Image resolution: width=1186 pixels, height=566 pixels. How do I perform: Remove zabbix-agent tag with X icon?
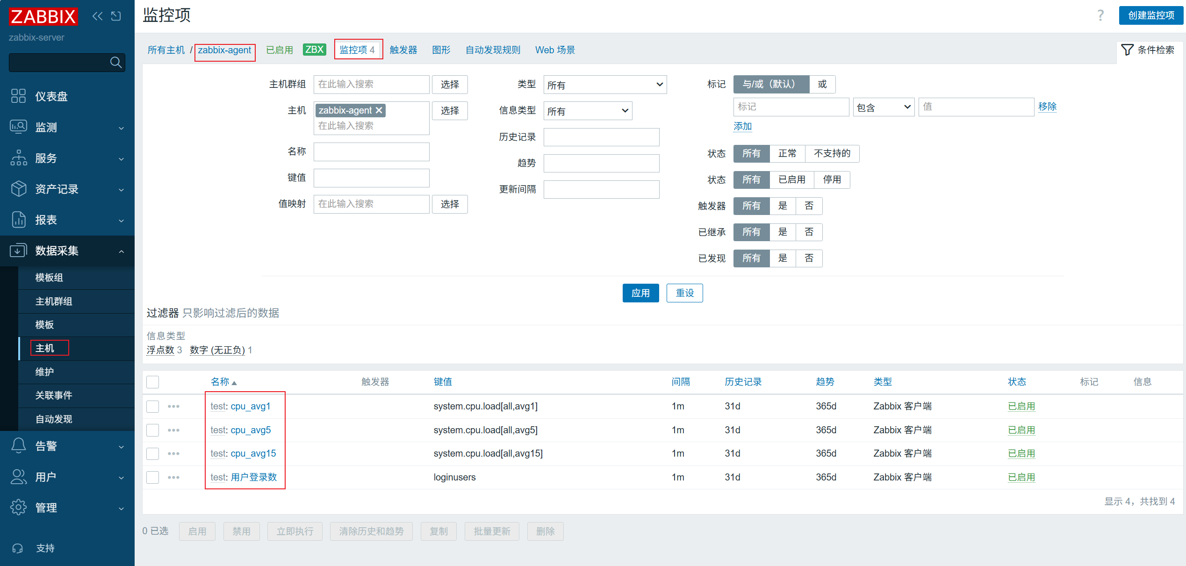[x=379, y=110]
